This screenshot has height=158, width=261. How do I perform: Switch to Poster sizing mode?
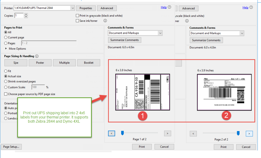tap(40, 63)
